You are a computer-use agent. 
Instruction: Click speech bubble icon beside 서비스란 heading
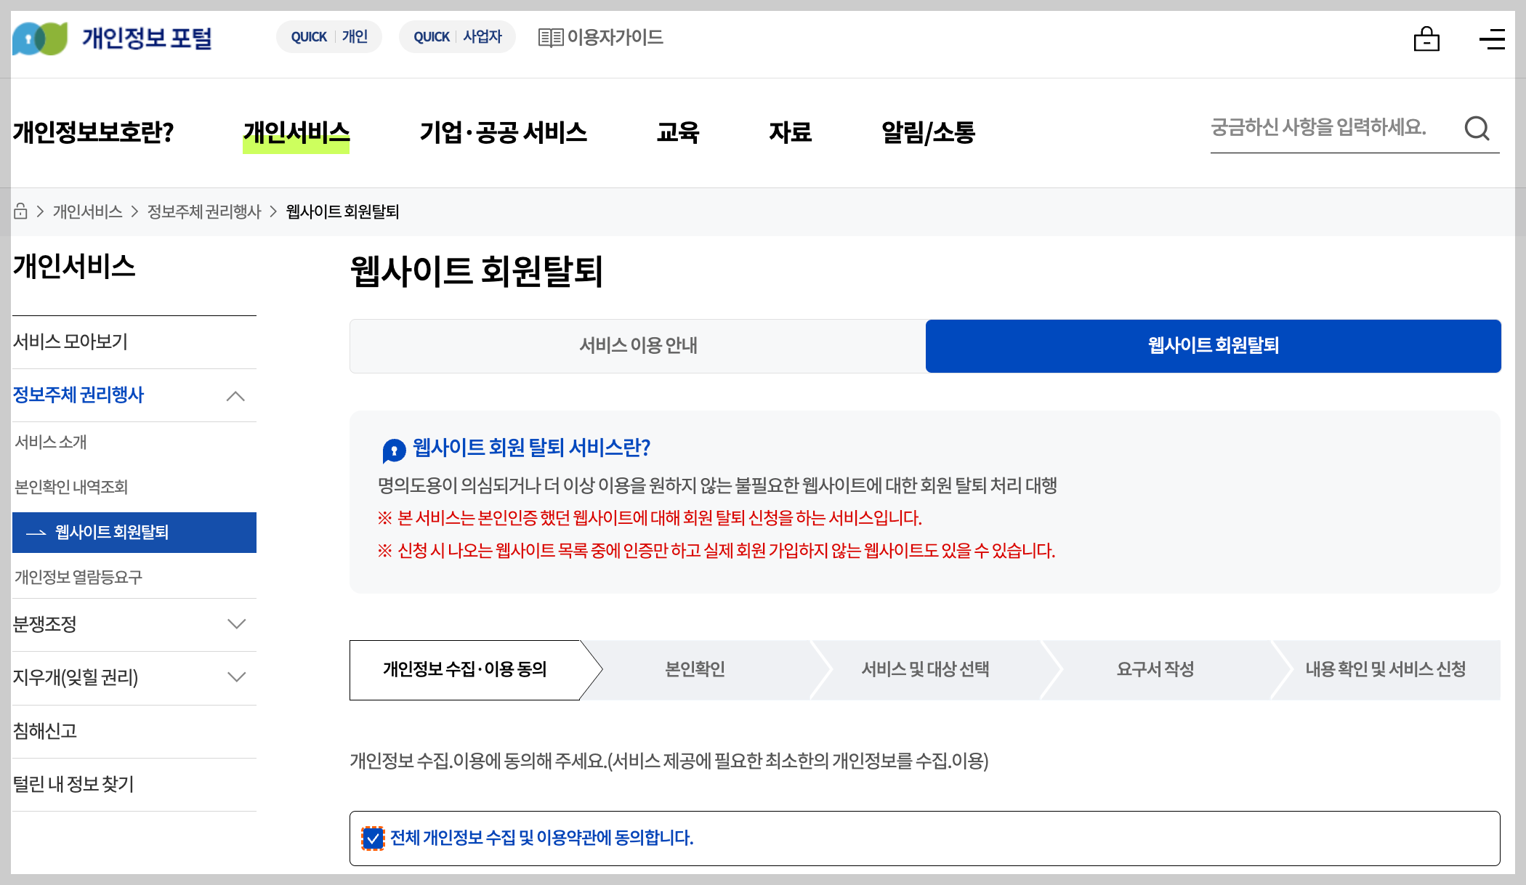tap(394, 450)
